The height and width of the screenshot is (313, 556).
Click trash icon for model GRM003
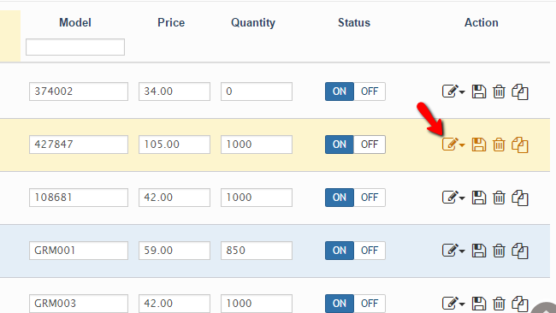point(499,304)
